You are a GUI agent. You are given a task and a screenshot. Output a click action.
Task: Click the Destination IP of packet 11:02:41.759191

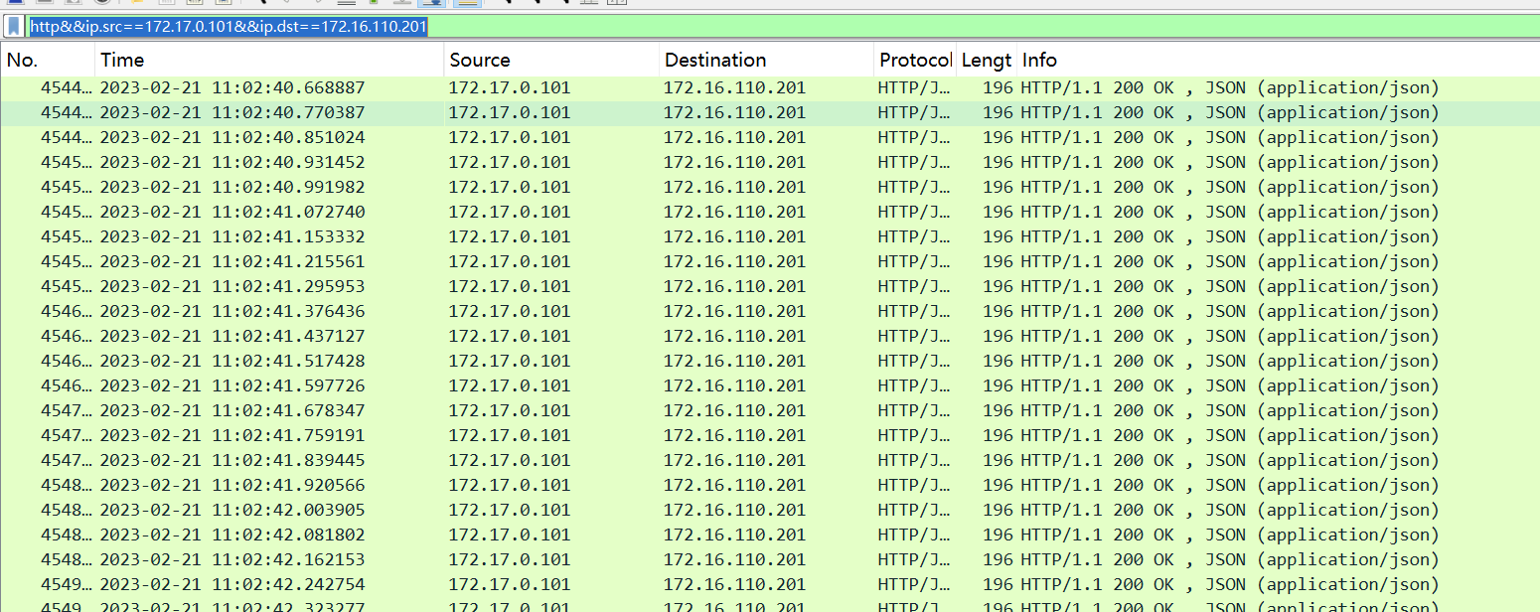pos(734,436)
